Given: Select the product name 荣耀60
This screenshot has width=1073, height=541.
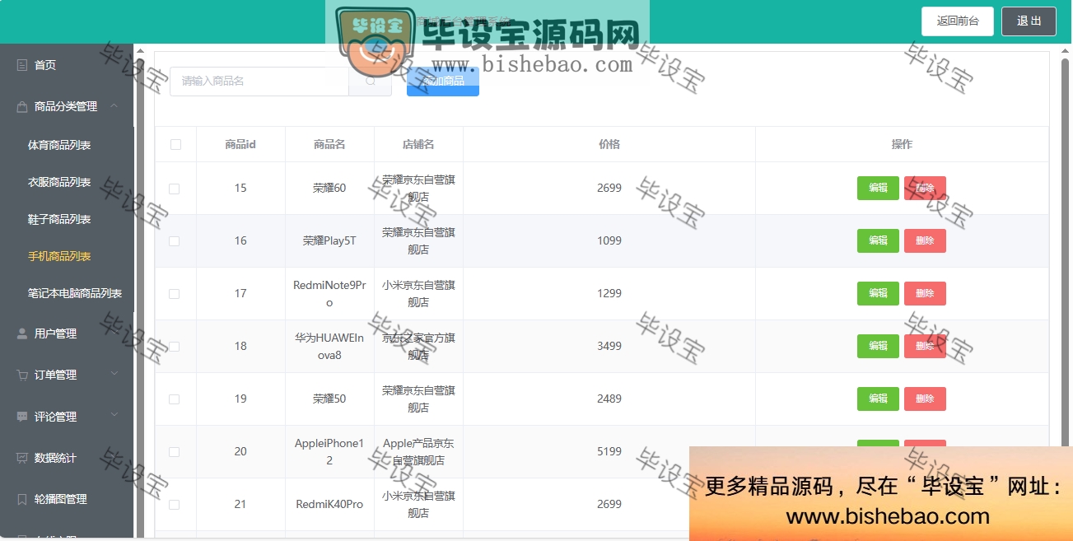Looking at the screenshot, I should (329, 189).
